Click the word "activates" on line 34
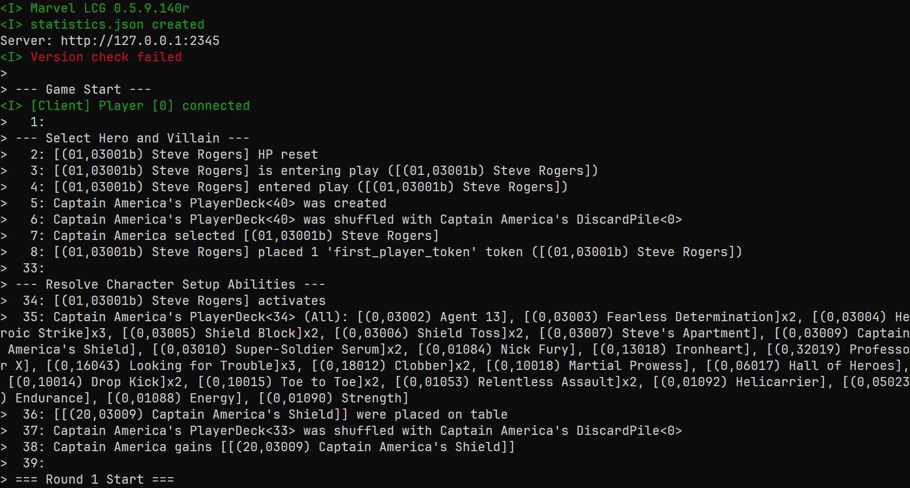The image size is (910, 488). click(291, 301)
